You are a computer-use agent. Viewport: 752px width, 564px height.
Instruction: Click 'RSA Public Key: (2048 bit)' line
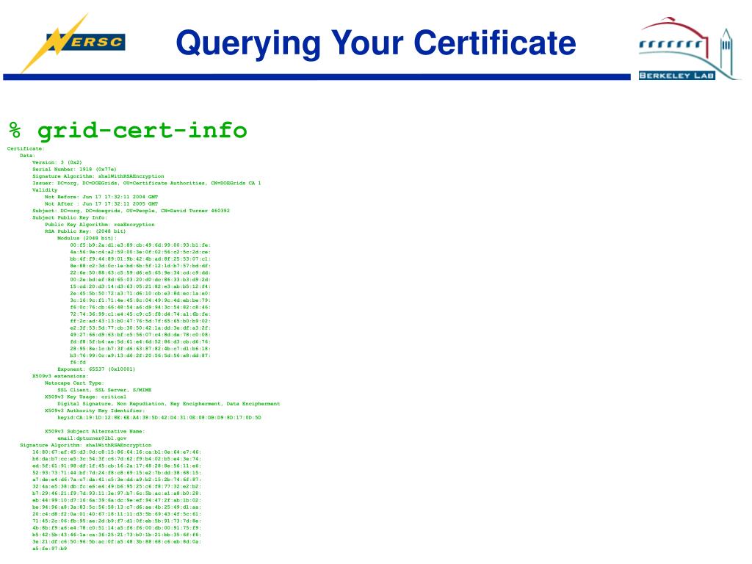click(85, 231)
